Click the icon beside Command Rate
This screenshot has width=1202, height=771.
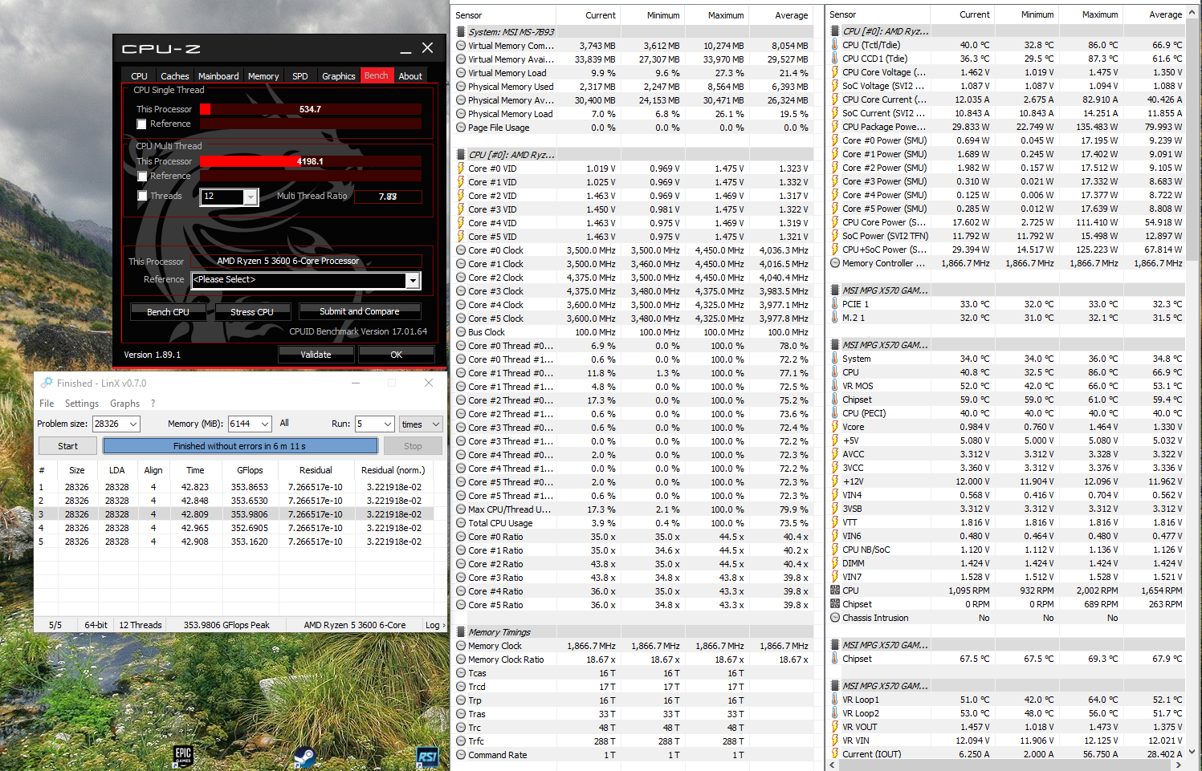pos(461,755)
